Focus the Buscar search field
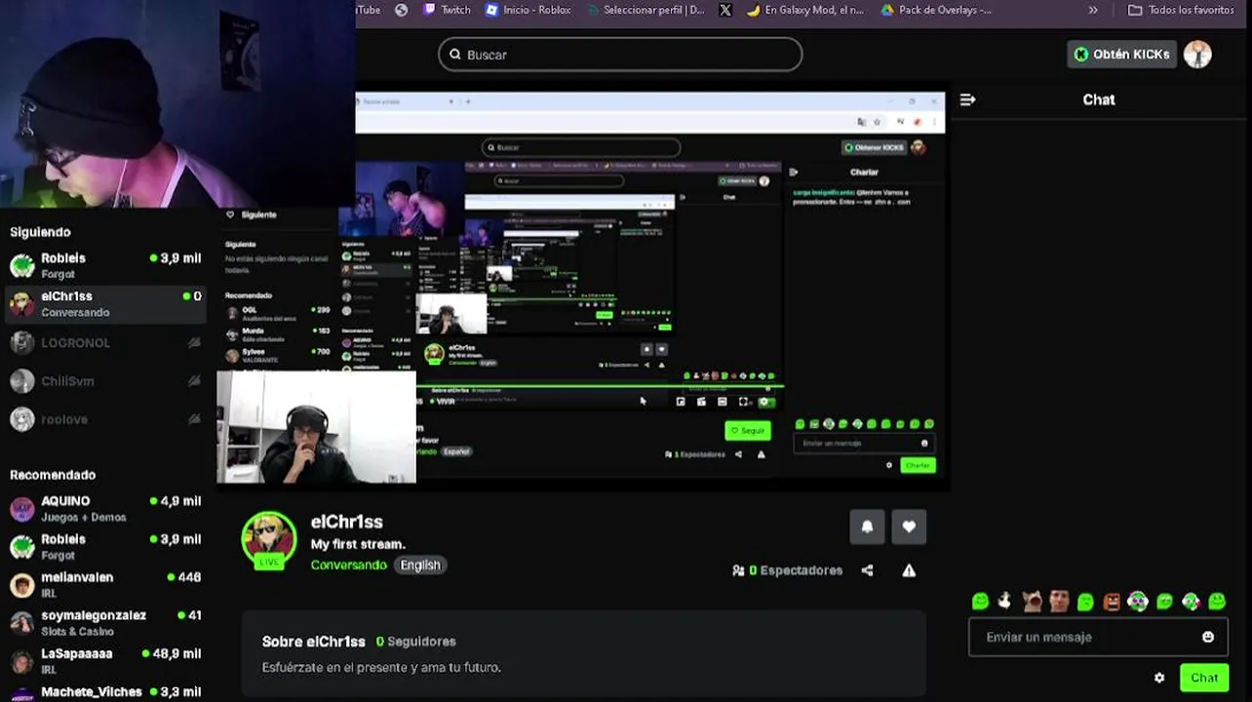This screenshot has width=1252, height=702. click(620, 55)
